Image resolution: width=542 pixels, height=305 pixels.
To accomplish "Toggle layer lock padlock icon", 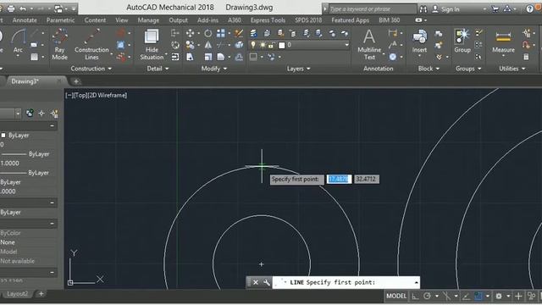I will 272,45.
